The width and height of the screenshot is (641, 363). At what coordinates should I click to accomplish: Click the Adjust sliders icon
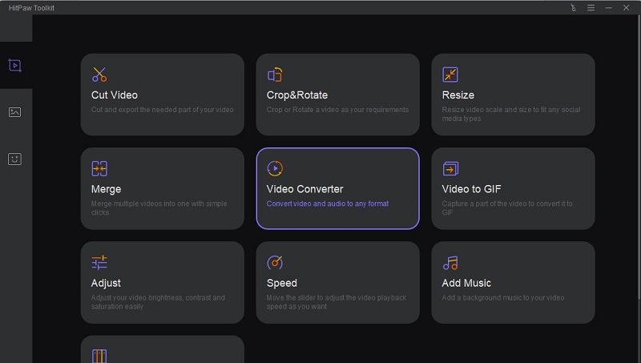click(99, 262)
